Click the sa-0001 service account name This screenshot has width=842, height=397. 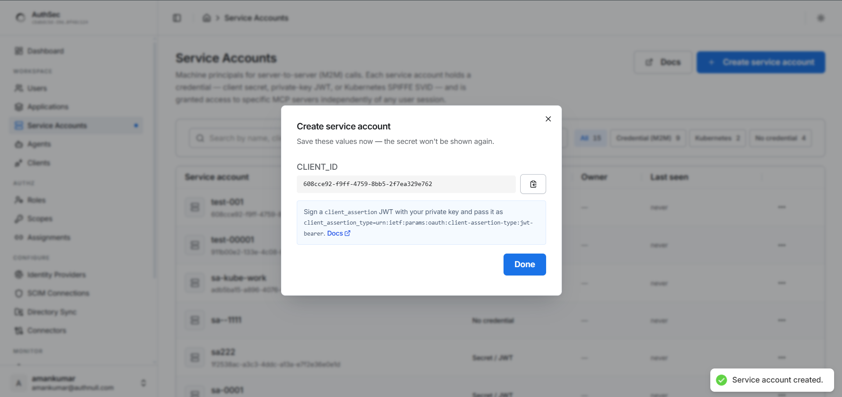(x=227, y=390)
